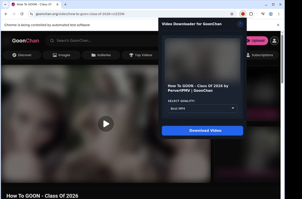Click 'How To GOON - Class Of 2026' heading below the video
The width and height of the screenshot is (302, 199).
[42, 196]
